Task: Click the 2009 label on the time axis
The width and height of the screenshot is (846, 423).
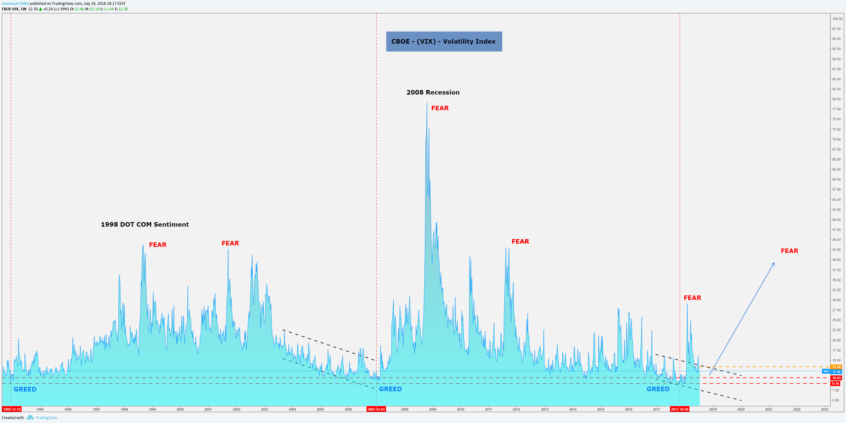Action: [x=432, y=409]
